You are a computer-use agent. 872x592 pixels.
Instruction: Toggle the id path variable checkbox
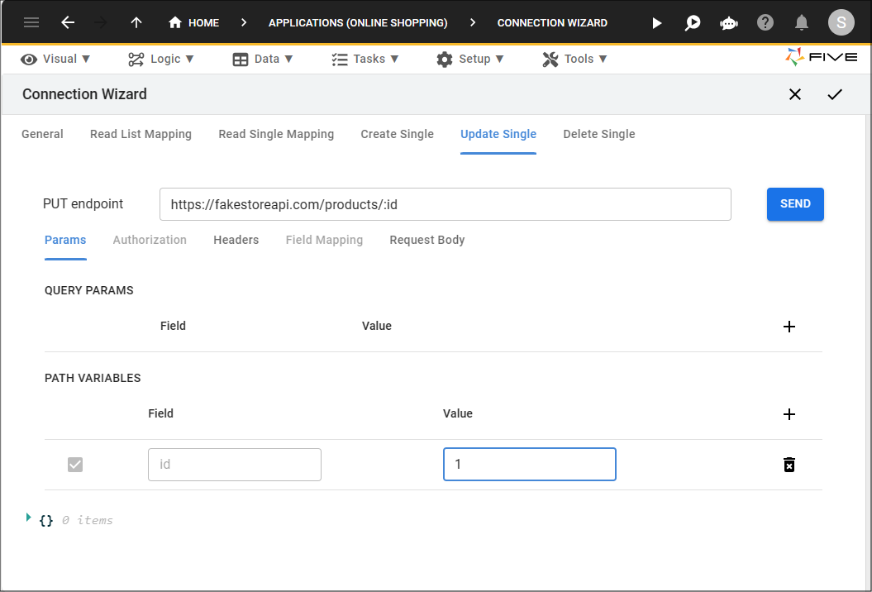75,465
